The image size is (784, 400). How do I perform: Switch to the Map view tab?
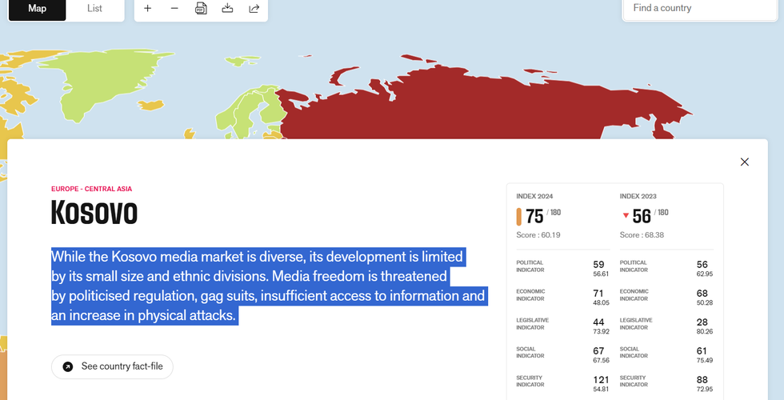(x=37, y=9)
